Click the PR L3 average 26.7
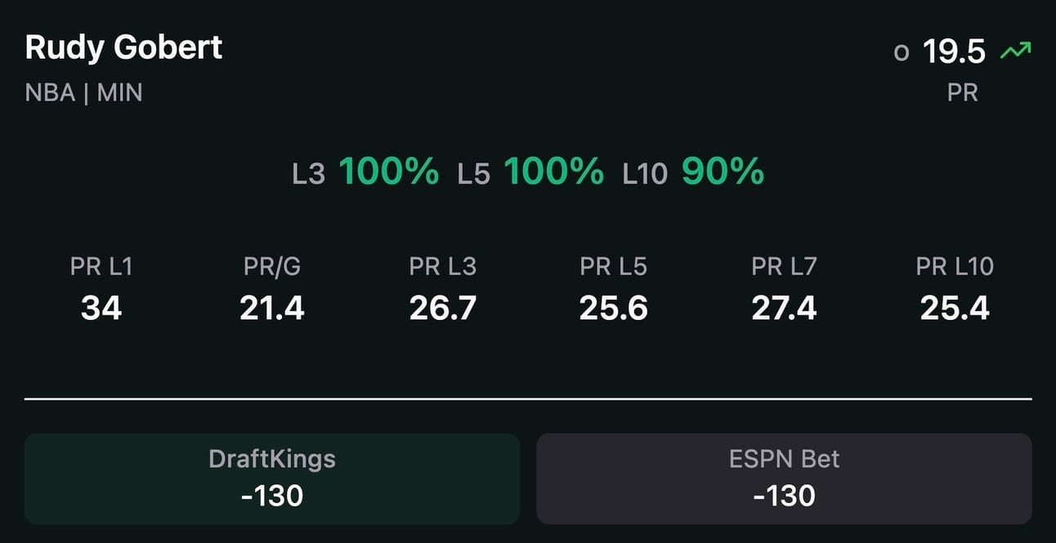 coord(443,309)
